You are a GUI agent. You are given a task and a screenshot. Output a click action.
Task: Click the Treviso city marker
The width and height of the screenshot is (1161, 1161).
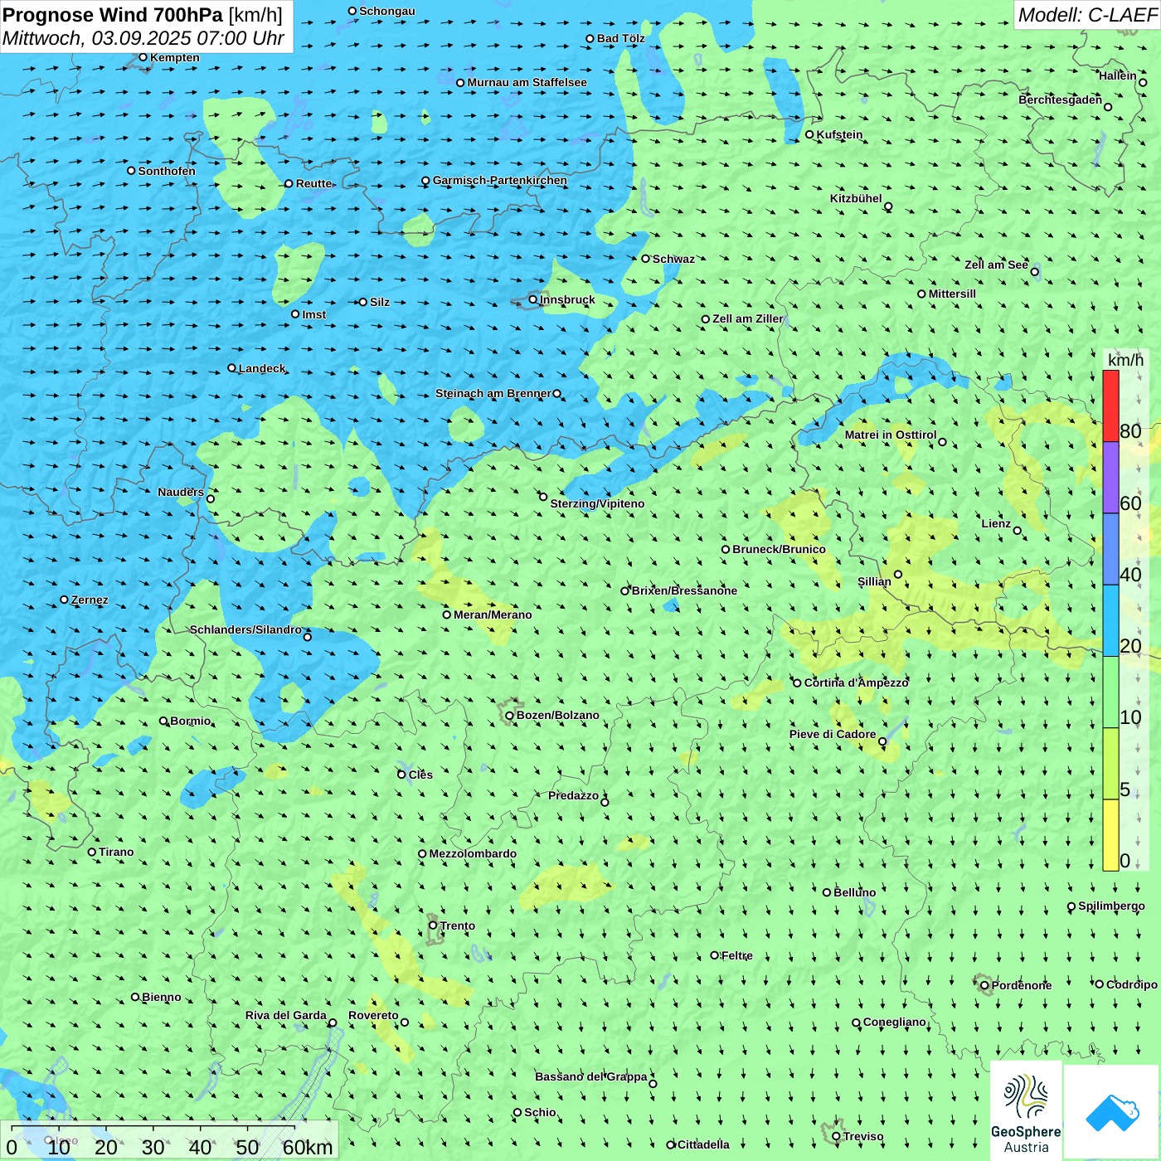click(837, 1136)
